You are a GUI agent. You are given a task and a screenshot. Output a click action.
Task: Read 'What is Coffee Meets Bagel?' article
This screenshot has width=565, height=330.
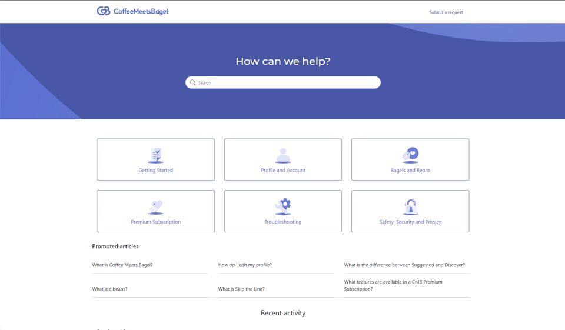point(122,265)
